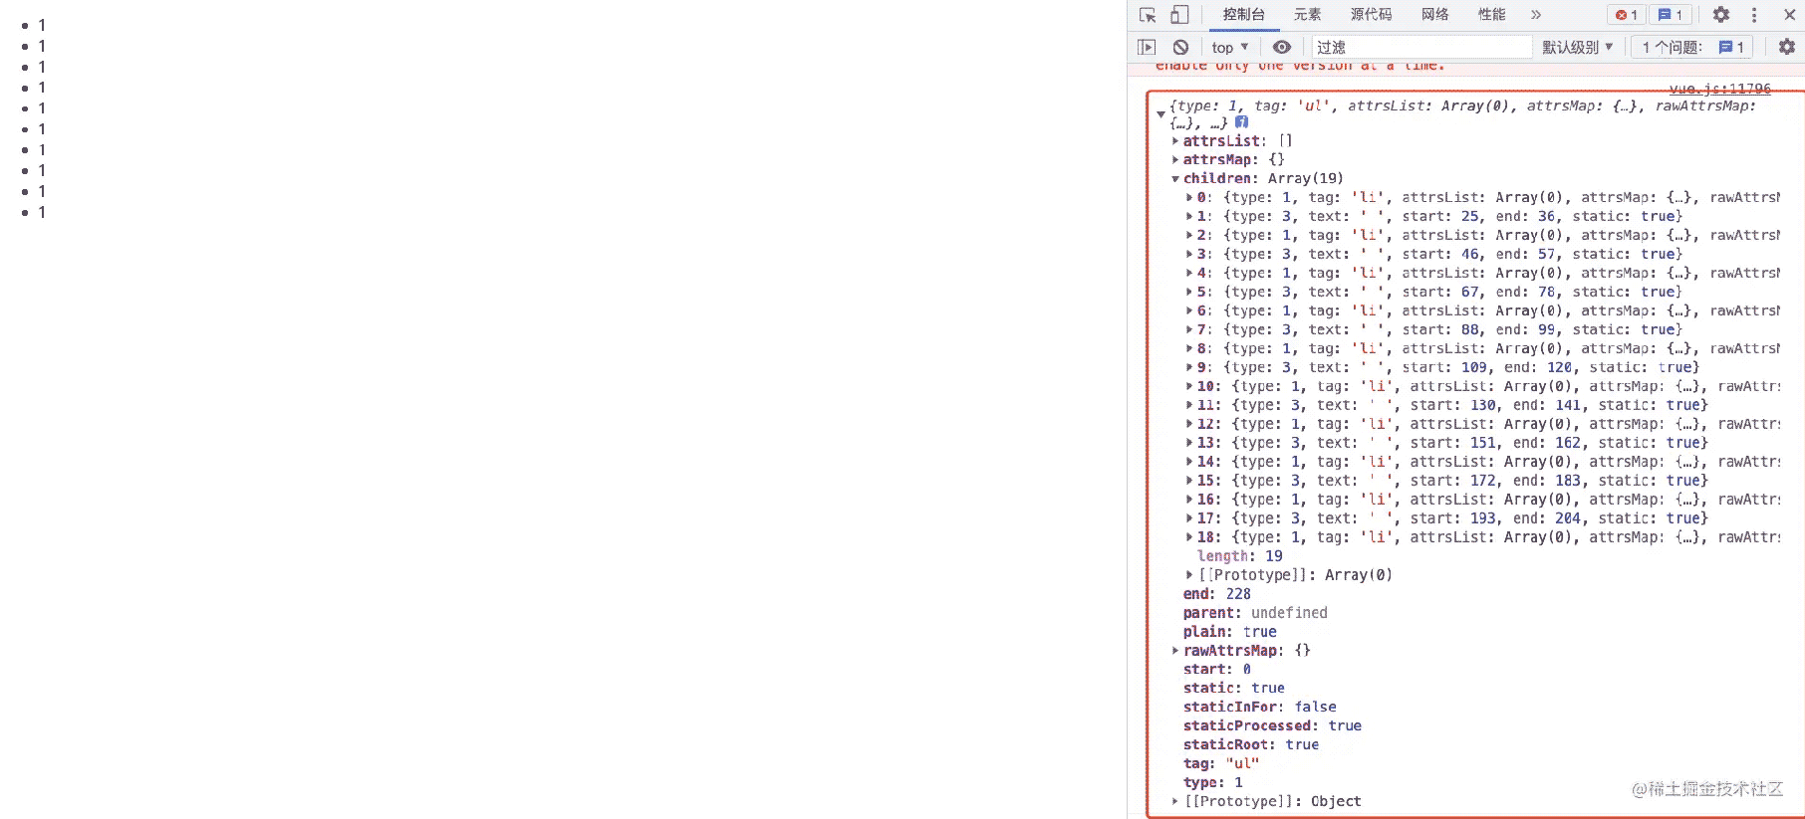Click the red error count badge

(x=1627, y=15)
